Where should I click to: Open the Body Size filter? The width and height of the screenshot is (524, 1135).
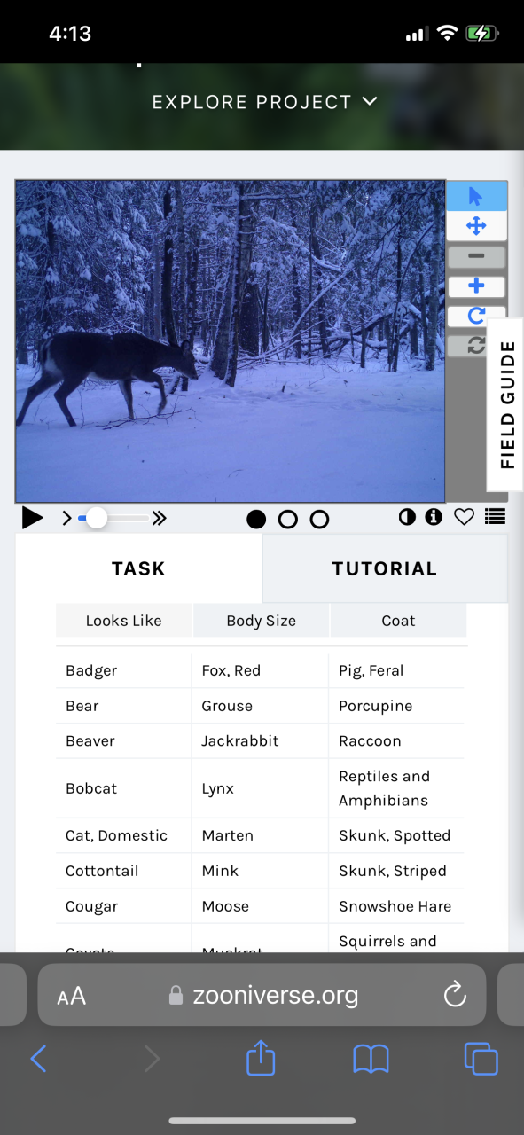(x=262, y=621)
